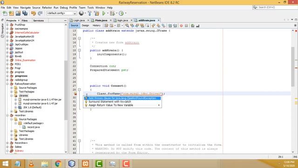
Task: Switch to Source view
Action: tap(74, 26)
